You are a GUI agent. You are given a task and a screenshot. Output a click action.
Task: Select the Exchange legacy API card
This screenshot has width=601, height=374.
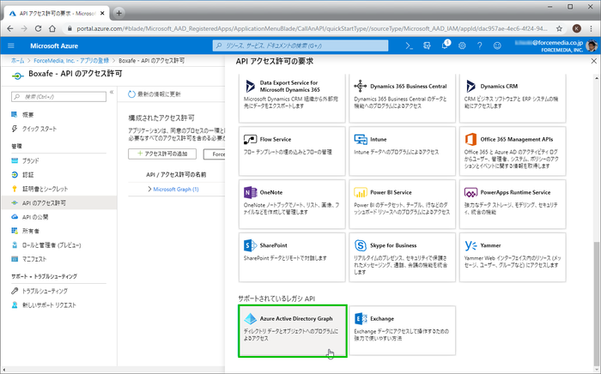coord(402,331)
